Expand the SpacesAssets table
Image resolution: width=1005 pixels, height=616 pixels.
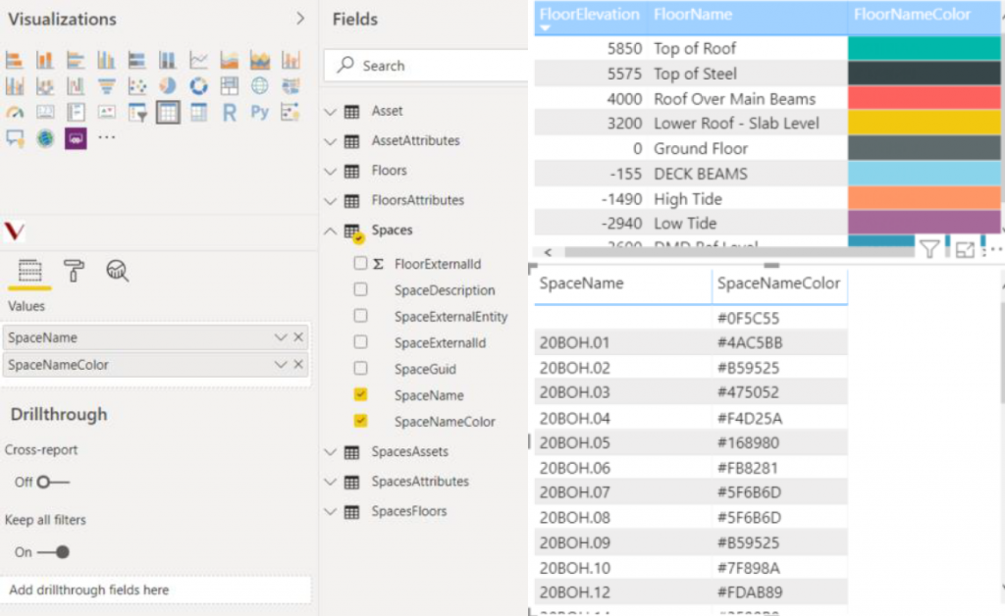[x=330, y=452]
